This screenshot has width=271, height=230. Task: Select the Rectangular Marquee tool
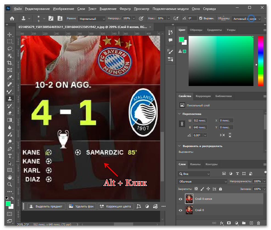[10, 41]
